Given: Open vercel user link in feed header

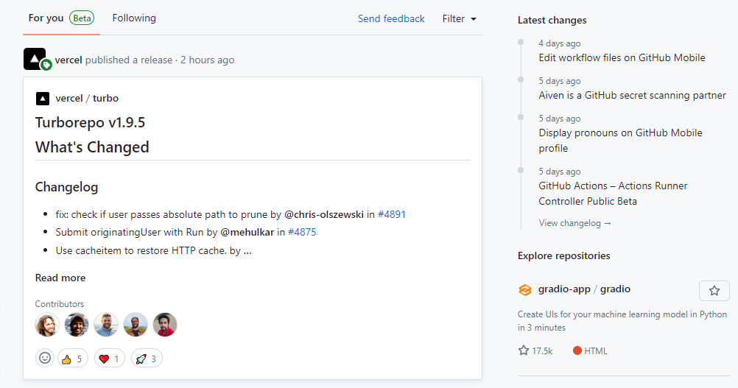Looking at the screenshot, I should (68, 60).
